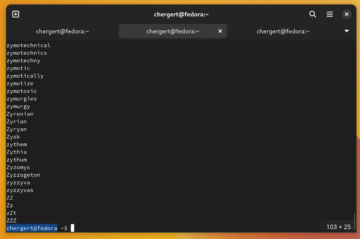Click the word Zyrenian

point(20,114)
